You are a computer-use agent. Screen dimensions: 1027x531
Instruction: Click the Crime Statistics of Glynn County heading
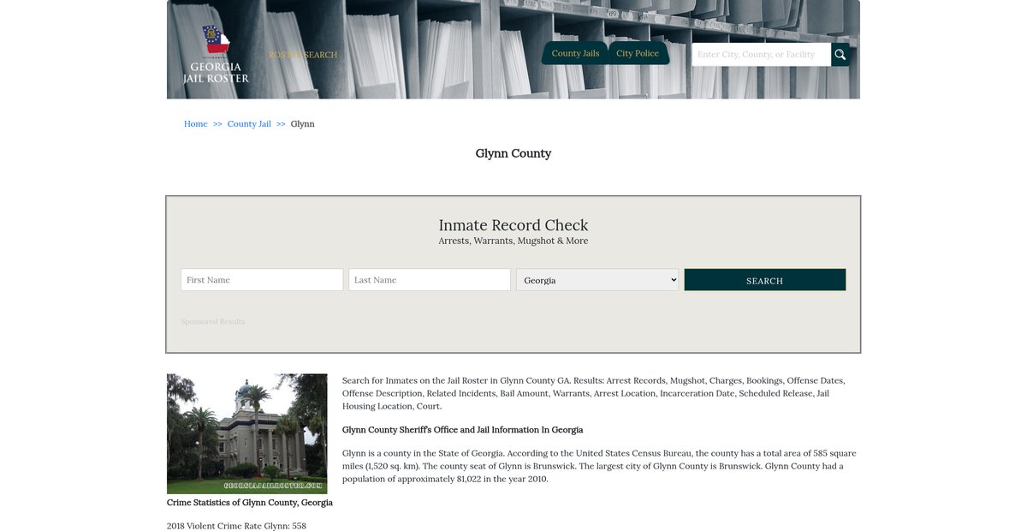(x=250, y=503)
